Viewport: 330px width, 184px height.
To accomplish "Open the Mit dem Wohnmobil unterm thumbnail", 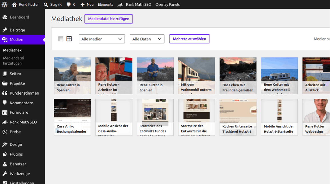I will 197,76.
